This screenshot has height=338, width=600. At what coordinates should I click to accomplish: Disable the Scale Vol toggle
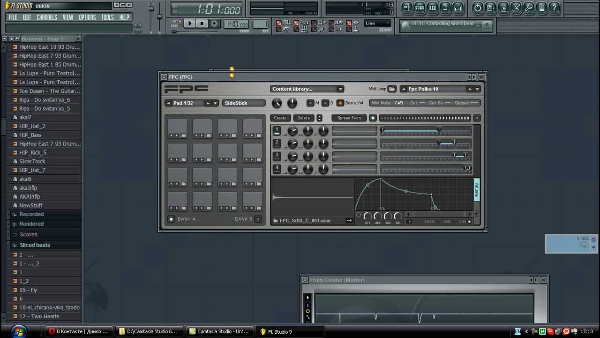340,103
